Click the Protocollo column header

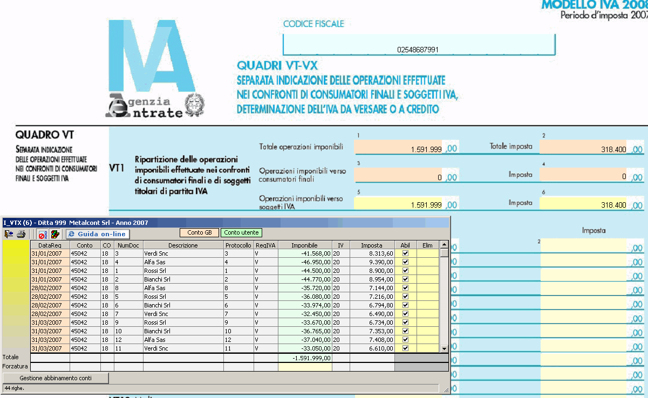click(239, 245)
